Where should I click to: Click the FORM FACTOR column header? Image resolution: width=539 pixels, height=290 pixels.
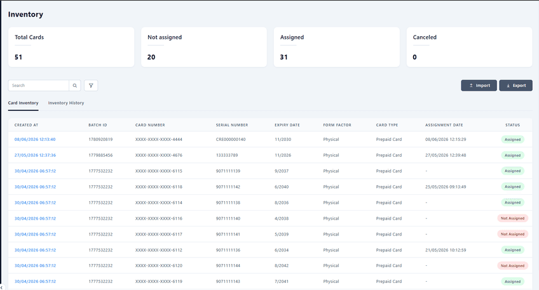click(x=337, y=125)
